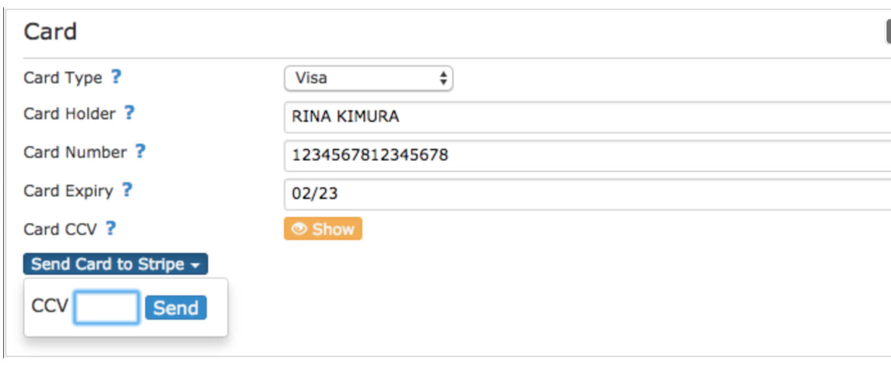Click the RINA KIMURA card holder field
The width and height of the screenshot is (891, 370).
pos(585,116)
